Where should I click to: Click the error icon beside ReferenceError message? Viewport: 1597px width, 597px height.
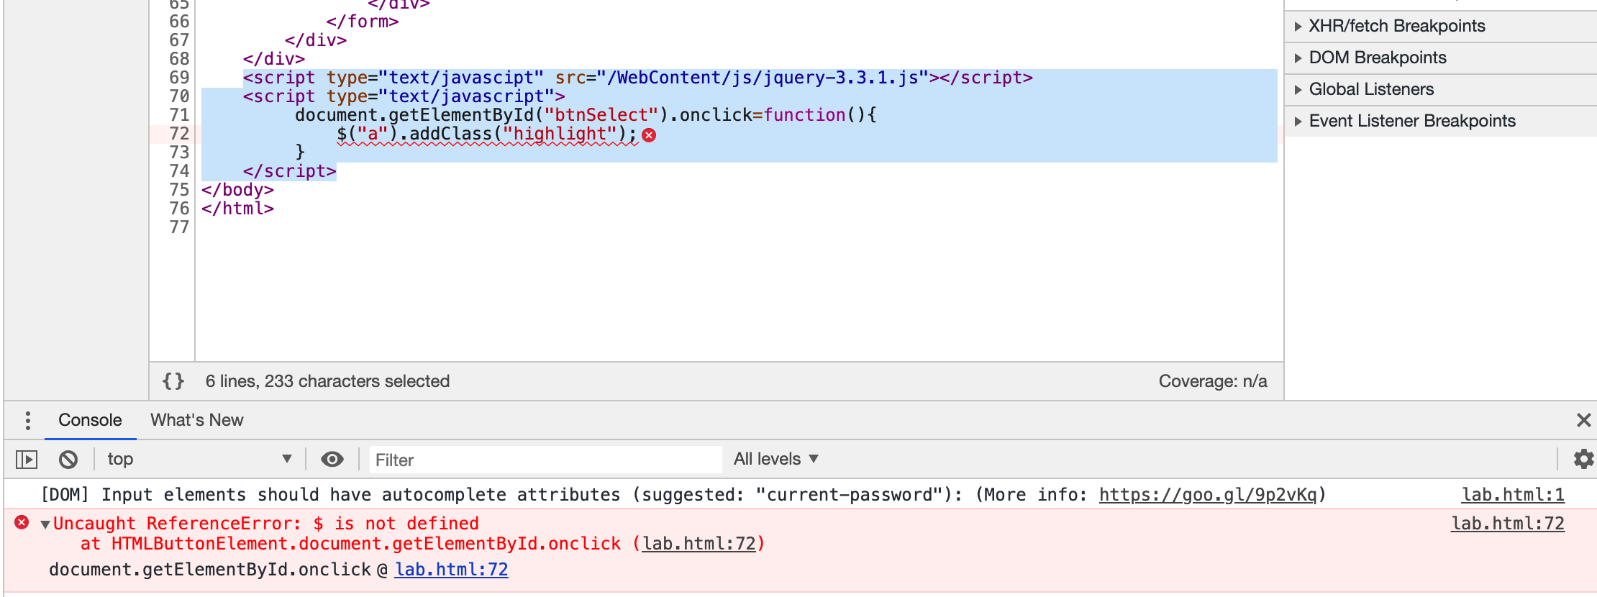(x=22, y=522)
